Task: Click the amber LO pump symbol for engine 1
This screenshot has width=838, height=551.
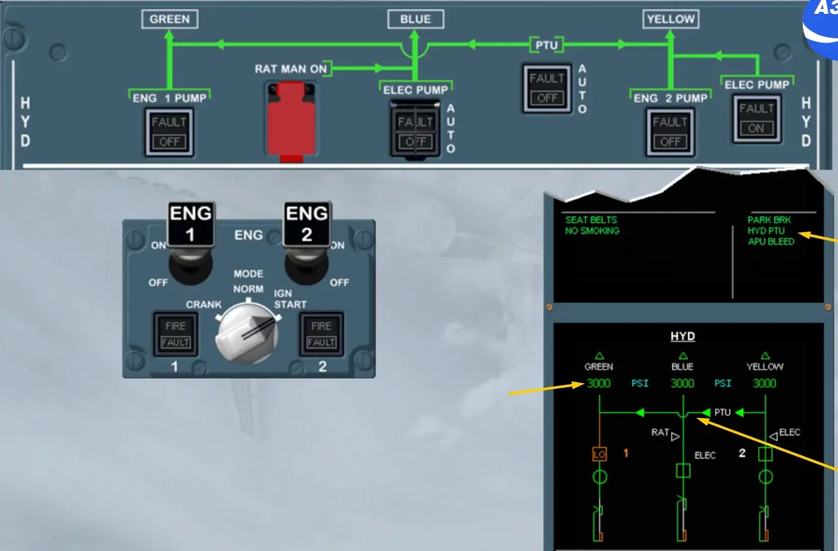Action: coord(600,453)
